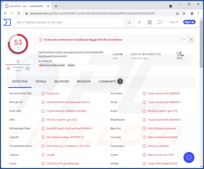Click the 53 / 69 detection score gauge
Viewport: 204px width, 169px height.
18,44
